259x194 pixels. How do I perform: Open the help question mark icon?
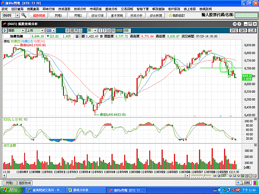click(x=239, y=24)
